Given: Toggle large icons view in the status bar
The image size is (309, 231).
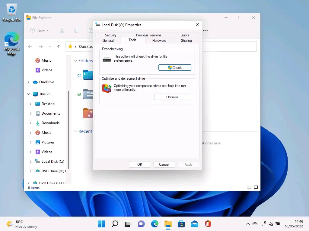Looking at the screenshot, I should coord(256,187).
